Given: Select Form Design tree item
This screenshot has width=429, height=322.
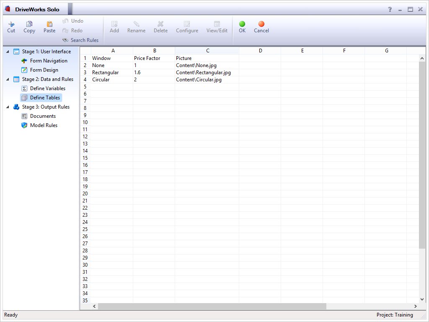Looking at the screenshot, I should [44, 70].
